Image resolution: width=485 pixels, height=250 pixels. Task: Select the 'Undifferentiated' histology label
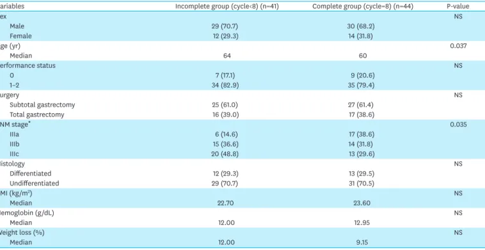coord(35,184)
